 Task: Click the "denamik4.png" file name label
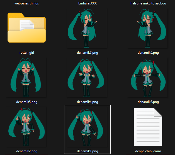coord(87,102)
